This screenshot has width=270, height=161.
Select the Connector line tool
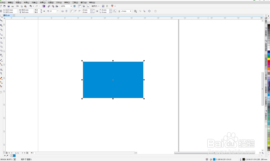coord(1,64)
